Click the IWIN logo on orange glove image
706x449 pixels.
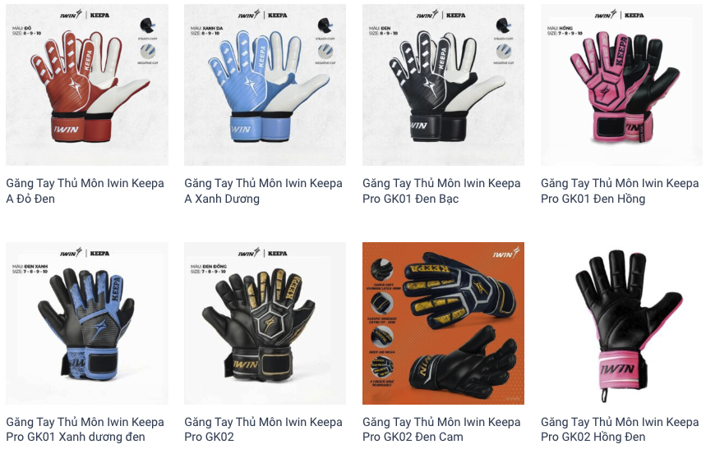[x=505, y=254]
